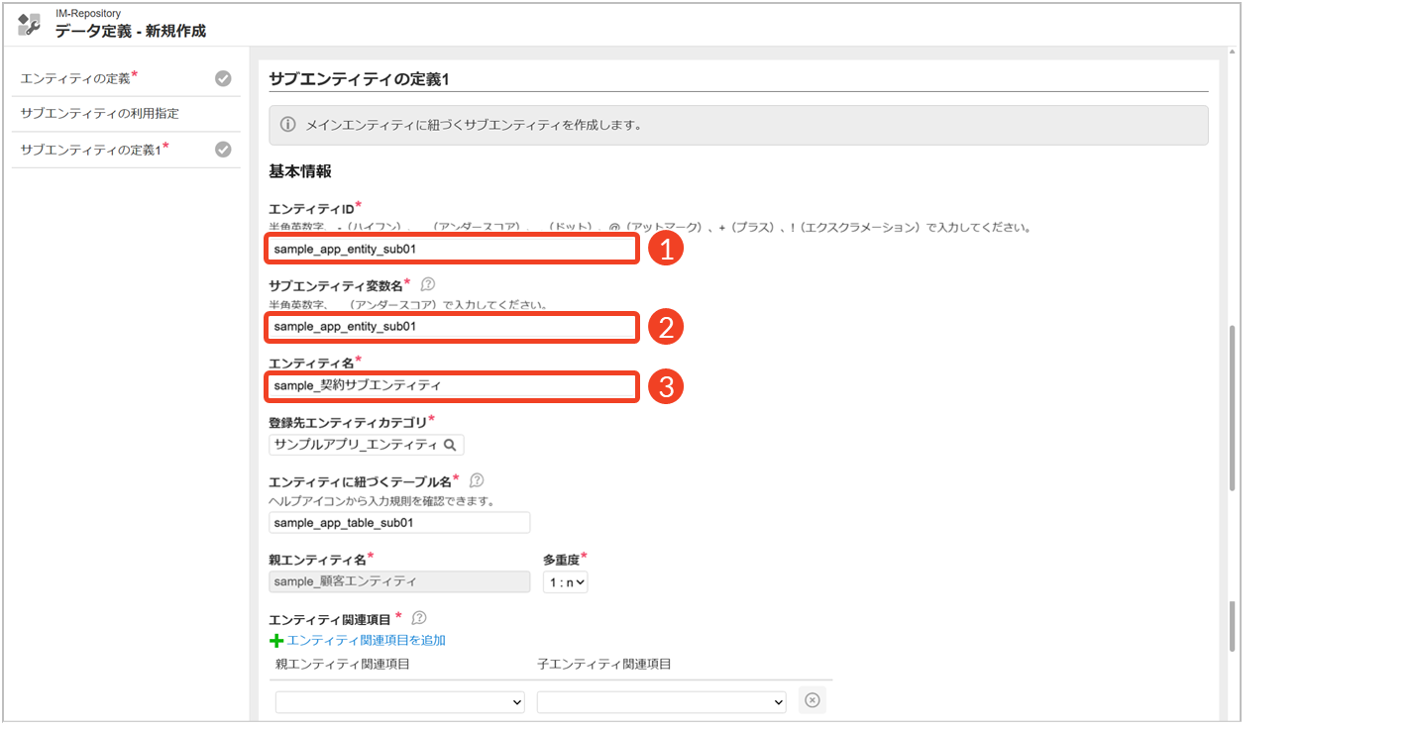Click the サブエンティティ変数名 input field

tap(452, 327)
